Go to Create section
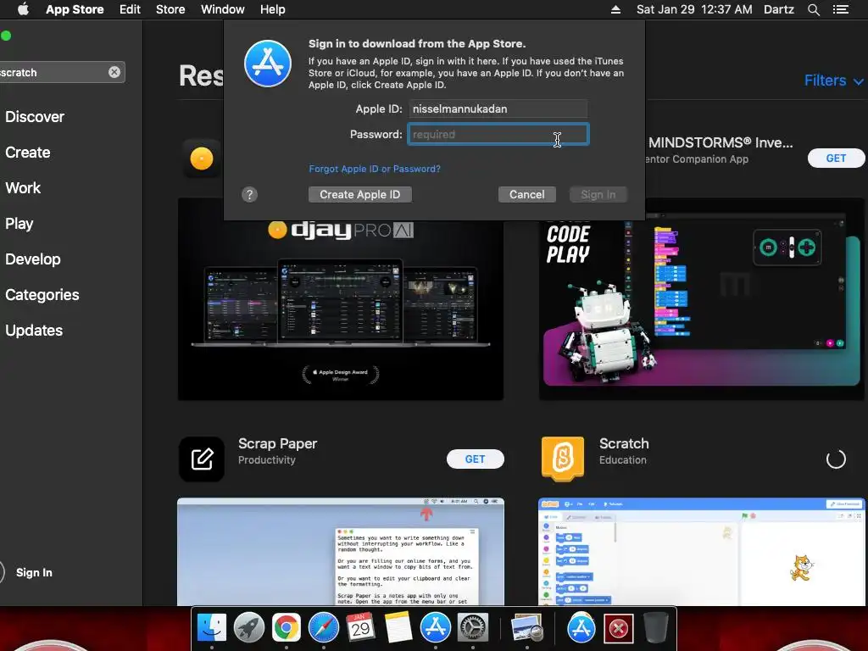 tap(28, 153)
